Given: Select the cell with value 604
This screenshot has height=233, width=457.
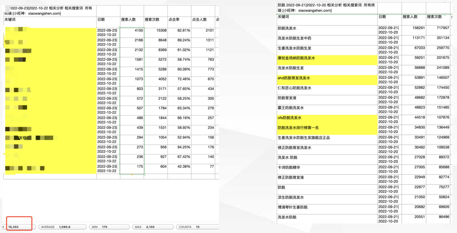Looking at the screenshot, I should [156, 169].
